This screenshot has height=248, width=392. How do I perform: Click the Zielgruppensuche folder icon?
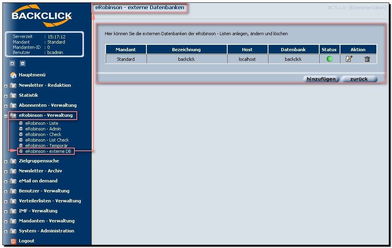(x=13, y=161)
